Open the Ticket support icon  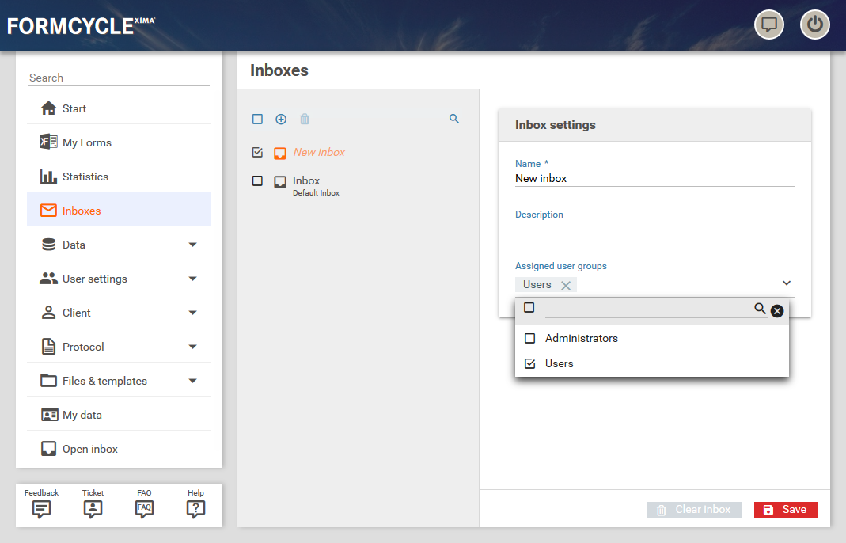(93, 504)
